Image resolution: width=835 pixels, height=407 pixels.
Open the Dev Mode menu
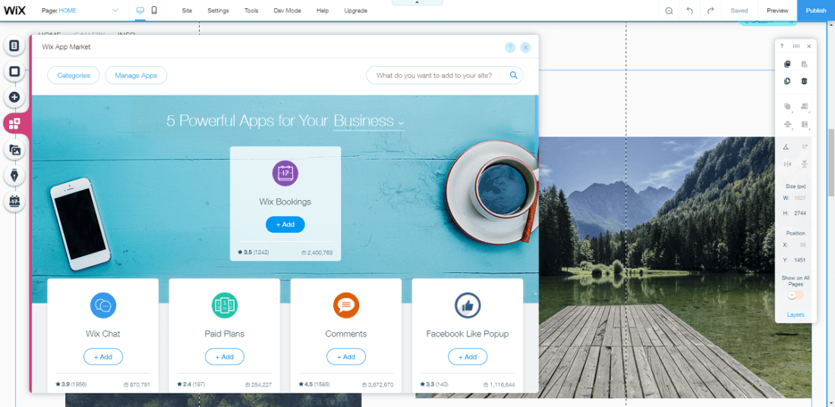(x=288, y=11)
